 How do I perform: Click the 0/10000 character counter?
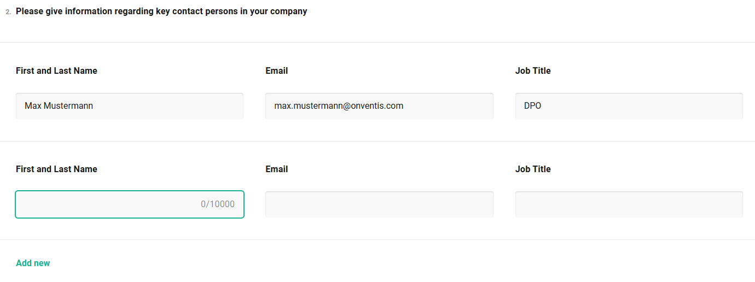(218, 204)
